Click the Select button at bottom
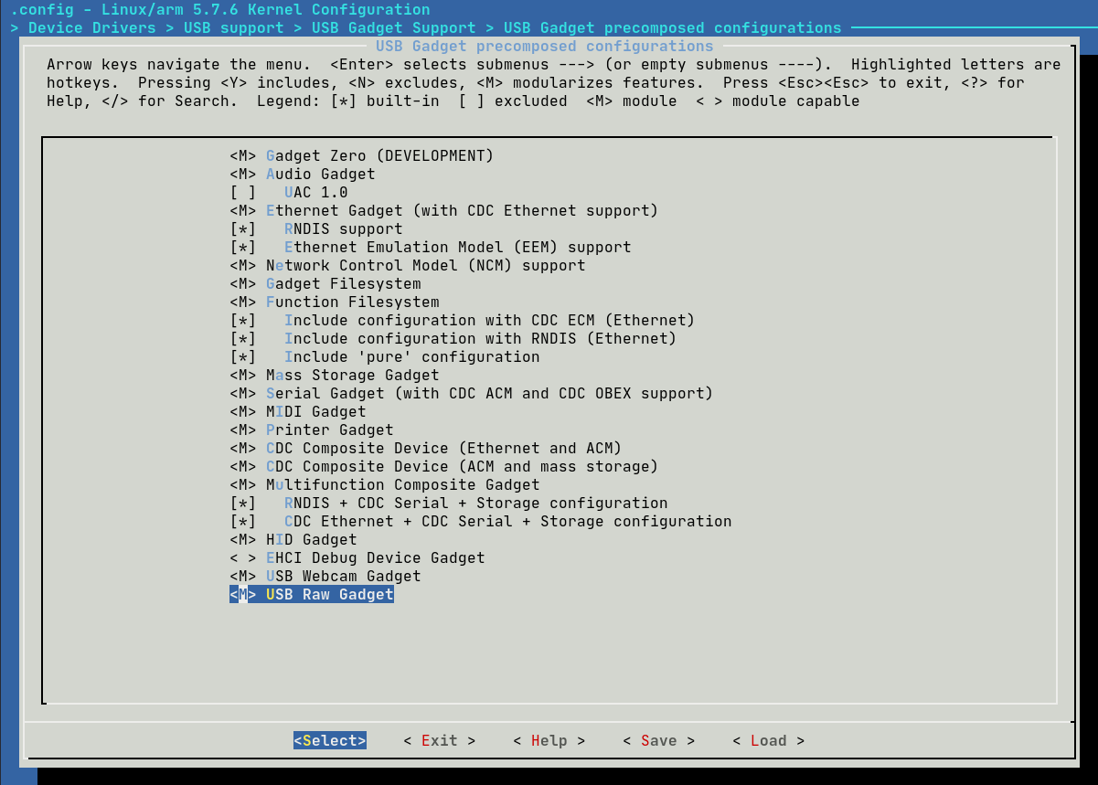The width and height of the screenshot is (1098, 785). point(329,740)
